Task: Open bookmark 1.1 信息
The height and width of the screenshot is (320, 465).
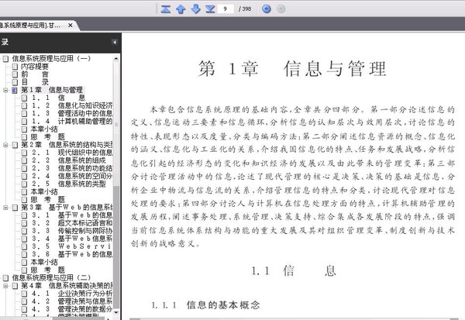Action: pyautogui.click(x=58, y=98)
